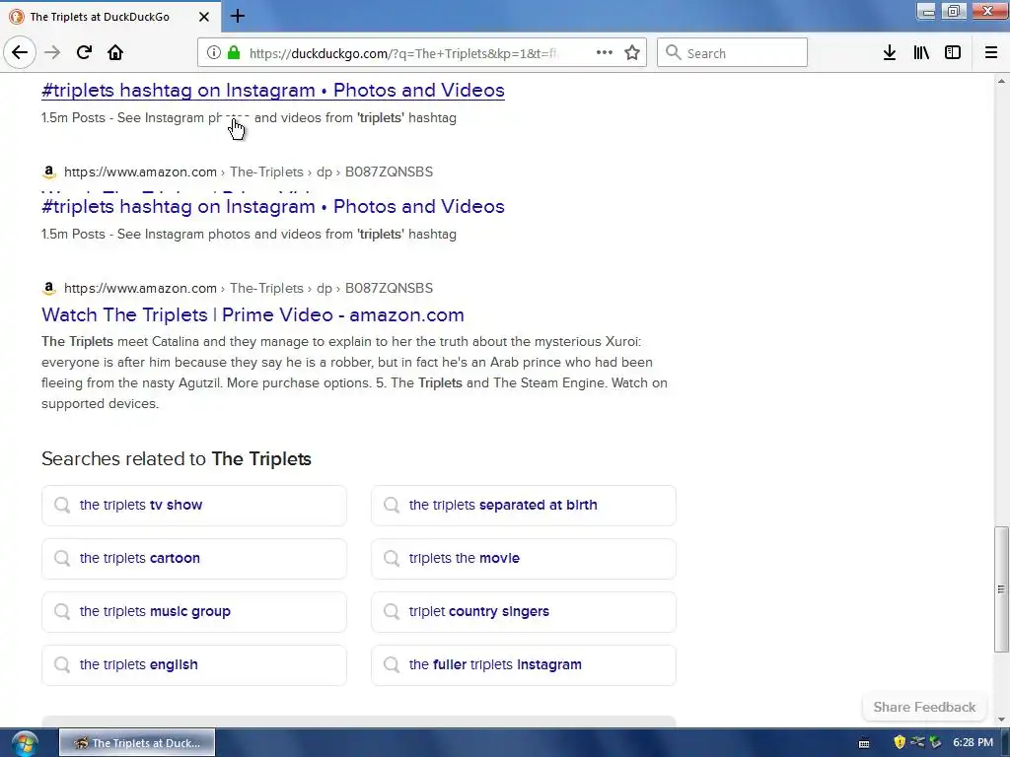Search related: the triplets music group

point(194,611)
